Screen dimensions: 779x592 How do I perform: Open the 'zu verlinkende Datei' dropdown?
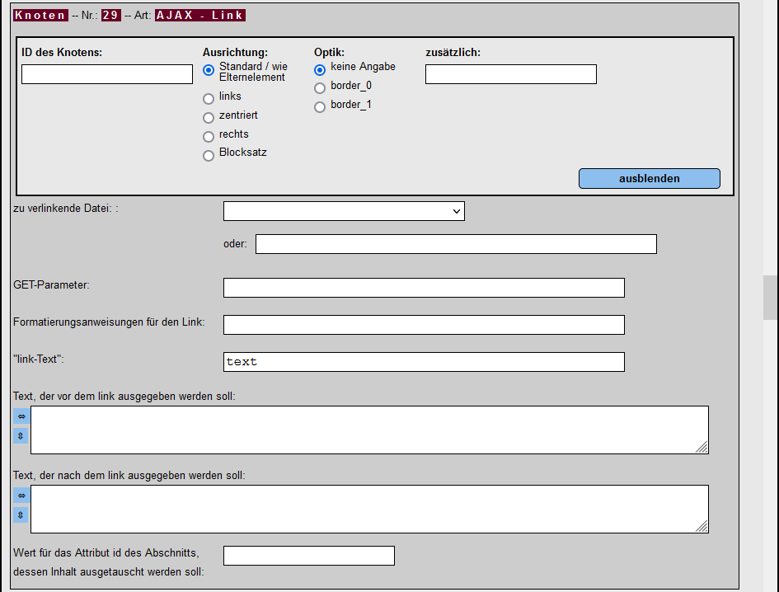pos(344,211)
